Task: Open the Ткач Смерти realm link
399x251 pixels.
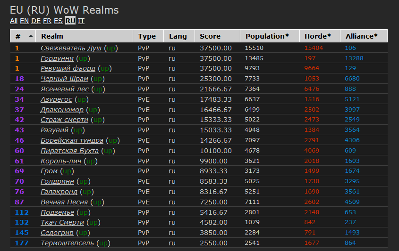Action: pos(62,222)
